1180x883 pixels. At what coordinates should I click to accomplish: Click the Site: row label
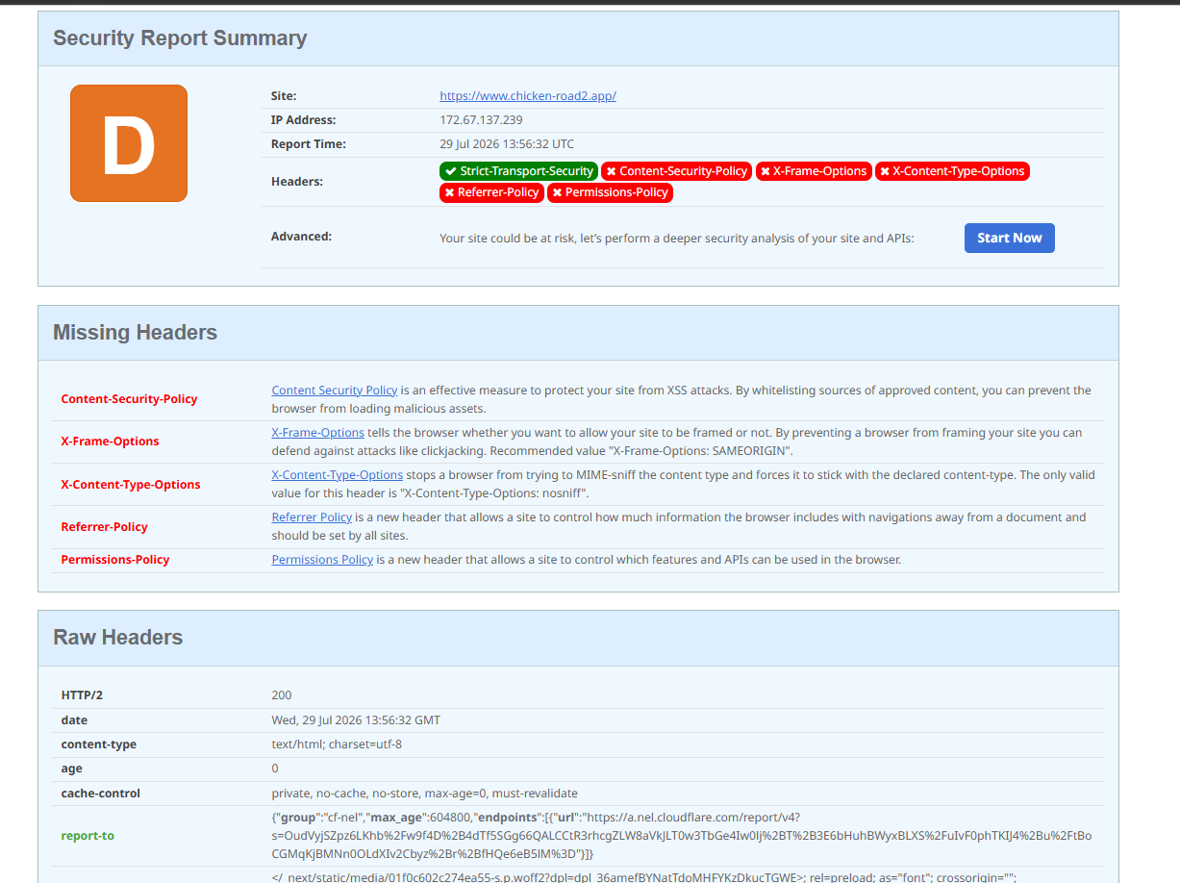pos(284,96)
